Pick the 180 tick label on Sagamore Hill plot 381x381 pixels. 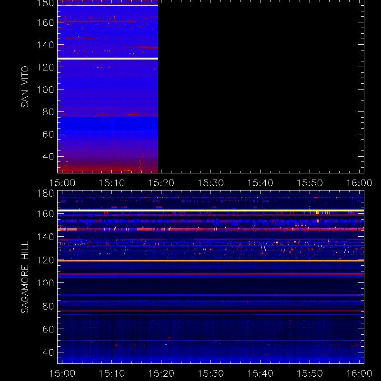pos(45,193)
